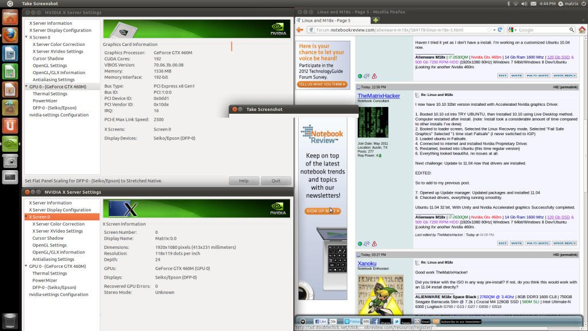Viewport: 588px width, 331px height.
Task: Open Ubuntu One launcher icon
Action: (10, 125)
